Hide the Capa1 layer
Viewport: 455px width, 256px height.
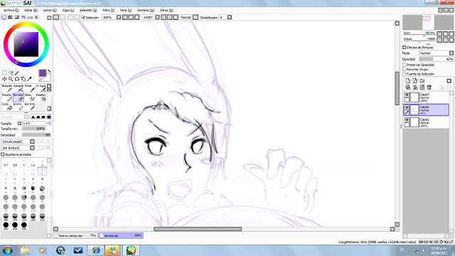coord(407,120)
